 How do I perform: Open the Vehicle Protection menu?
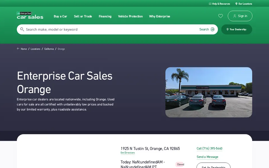(x=130, y=16)
